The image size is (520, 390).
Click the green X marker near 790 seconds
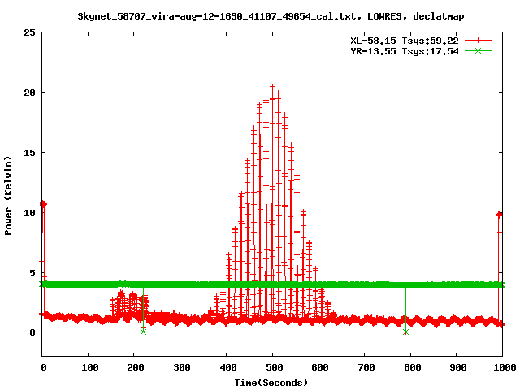(x=405, y=332)
